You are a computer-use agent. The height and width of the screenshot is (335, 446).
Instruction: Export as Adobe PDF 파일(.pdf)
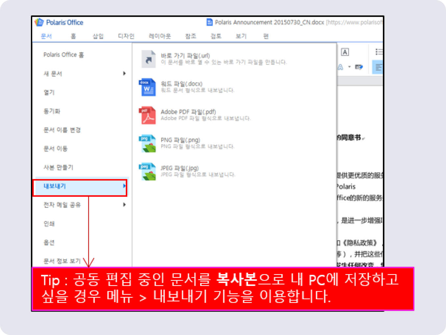(x=188, y=112)
